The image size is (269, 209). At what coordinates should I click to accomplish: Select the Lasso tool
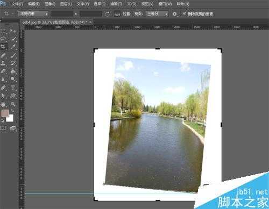pyautogui.click(x=3, y=39)
